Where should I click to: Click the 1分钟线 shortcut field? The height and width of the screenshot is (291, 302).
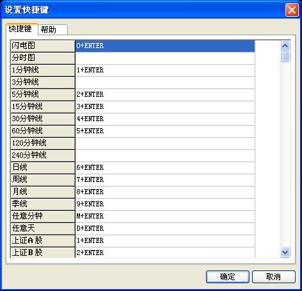coord(165,71)
